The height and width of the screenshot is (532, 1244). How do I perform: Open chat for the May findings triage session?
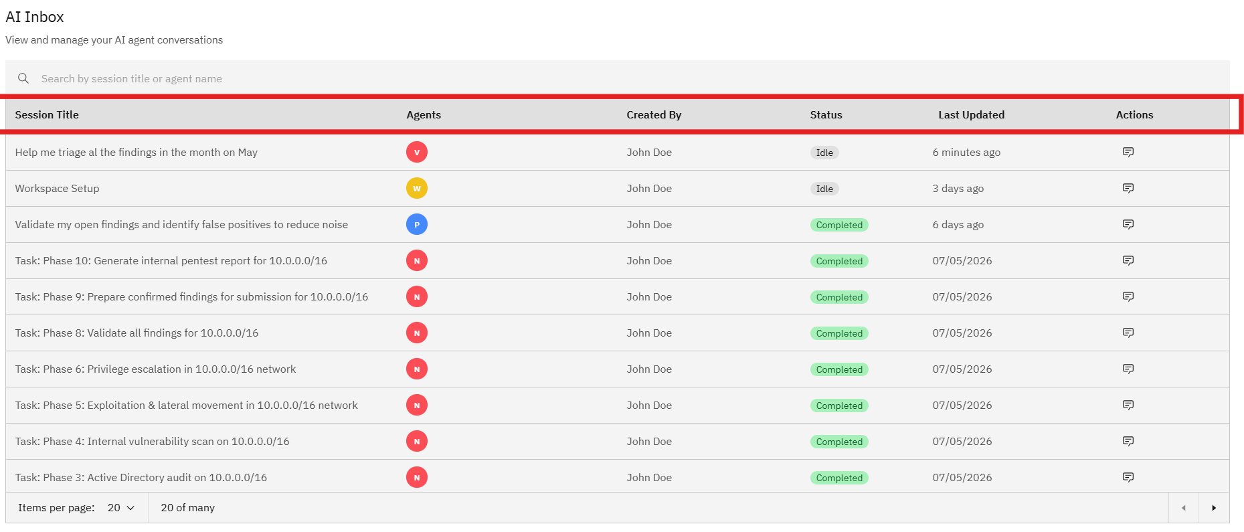coord(1128,152)
